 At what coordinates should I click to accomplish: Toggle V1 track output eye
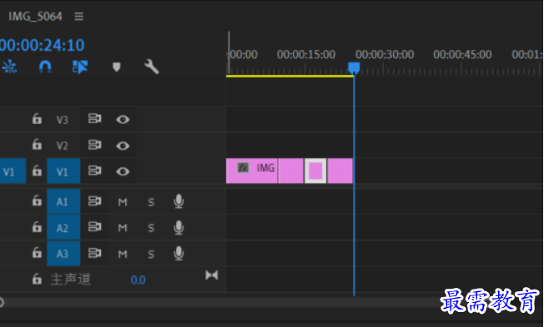[123, 171]
